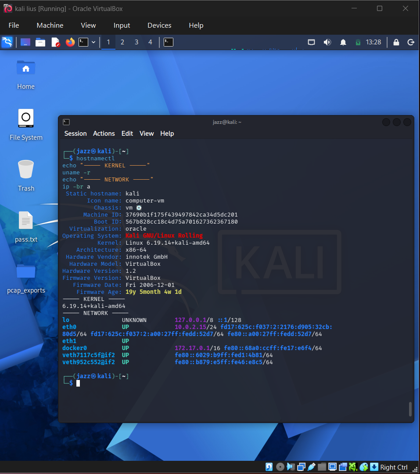Click the display settings status icon
Screen dimensions: 420x474
coord(332,467)
